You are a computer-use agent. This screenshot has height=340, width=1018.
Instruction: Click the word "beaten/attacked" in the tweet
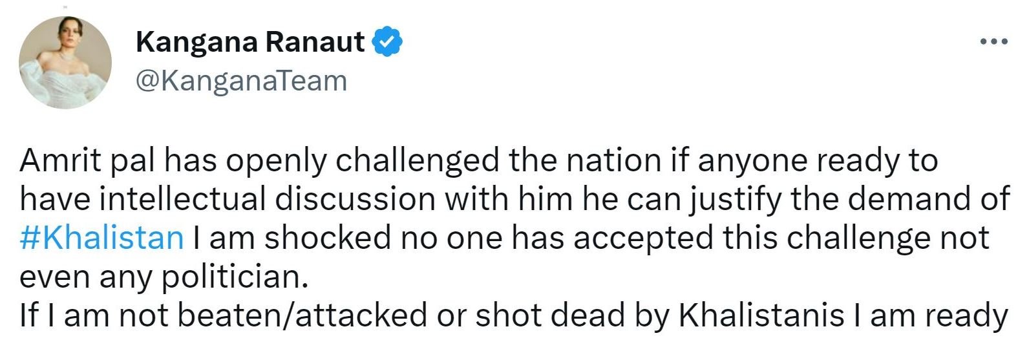point(301,315)
